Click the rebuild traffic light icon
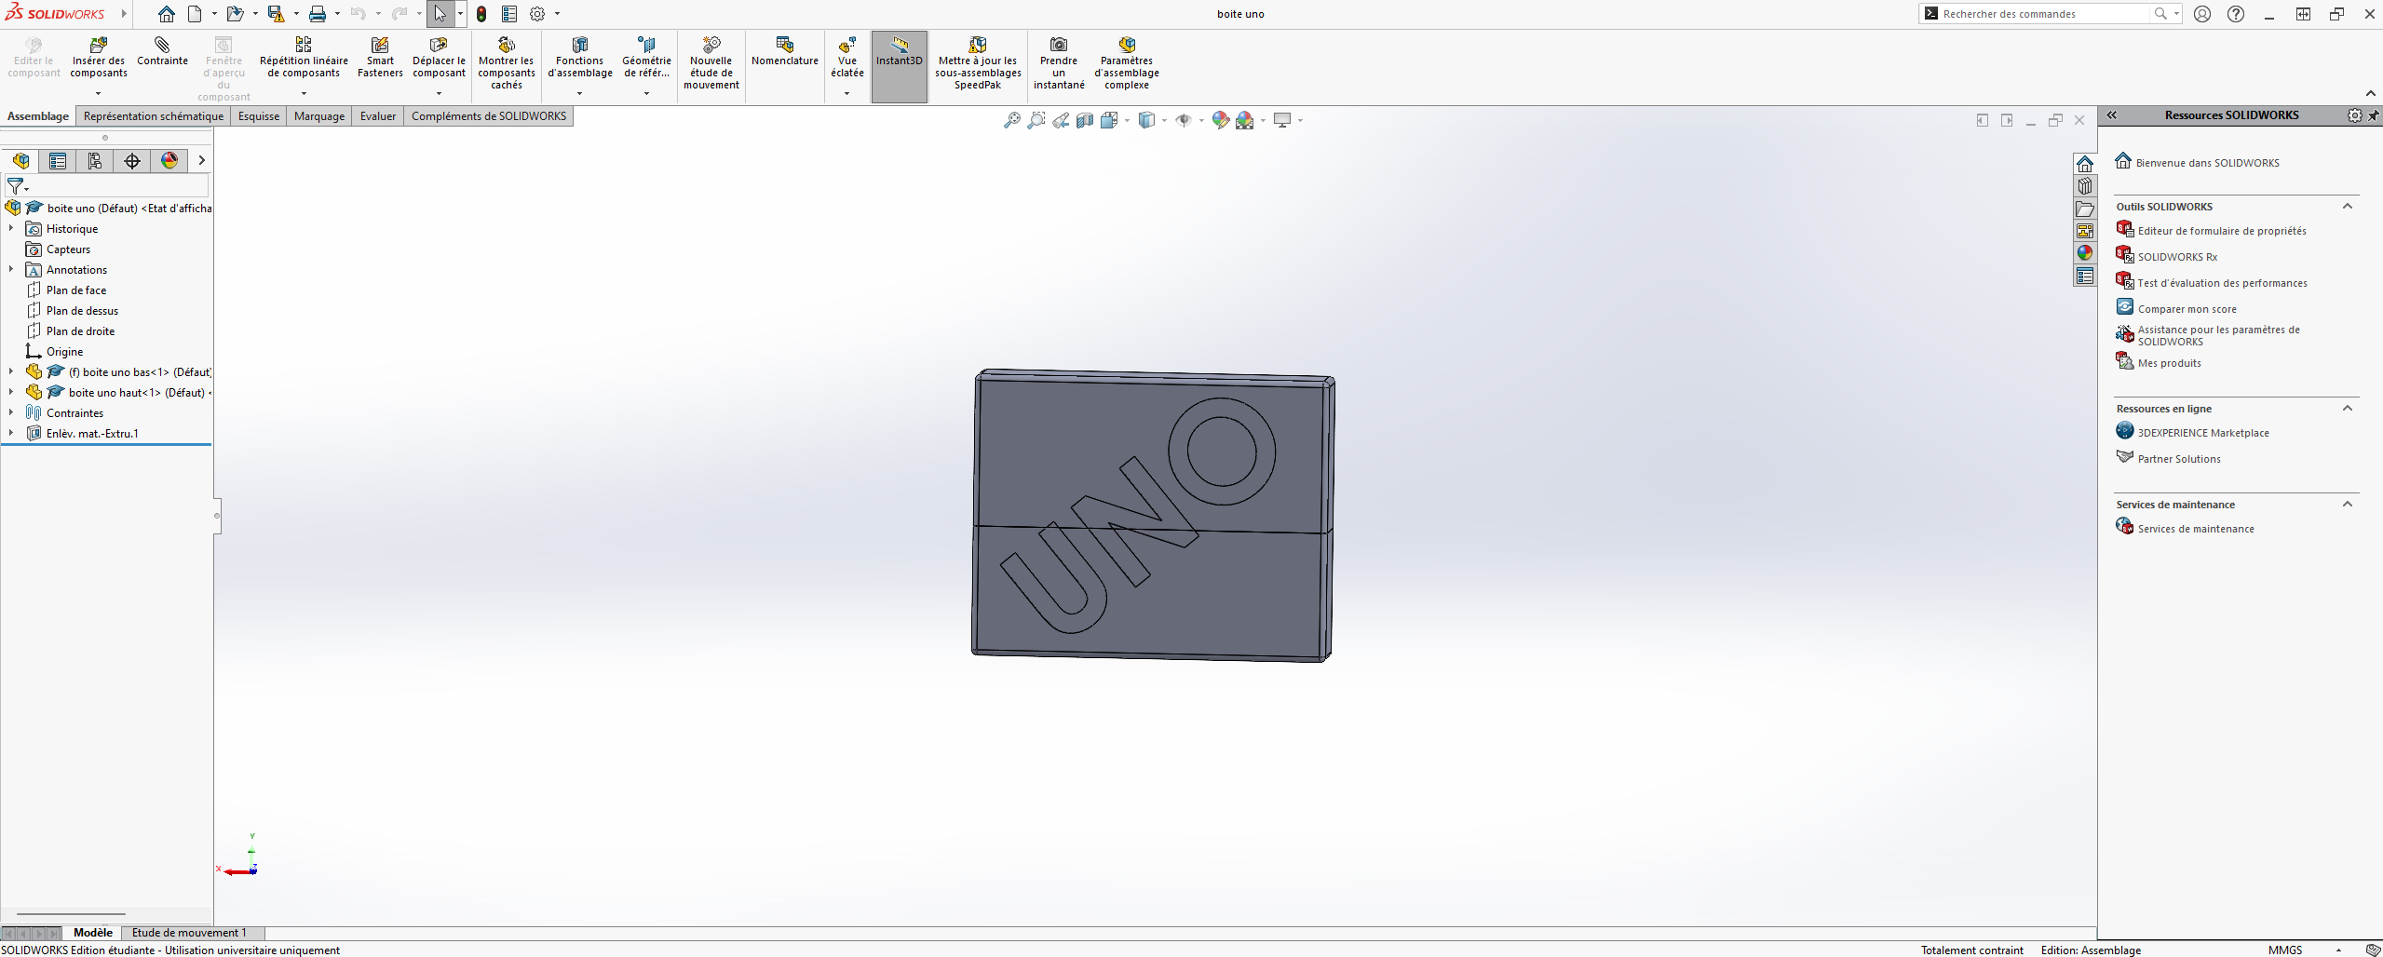 [x=481, y=14]
